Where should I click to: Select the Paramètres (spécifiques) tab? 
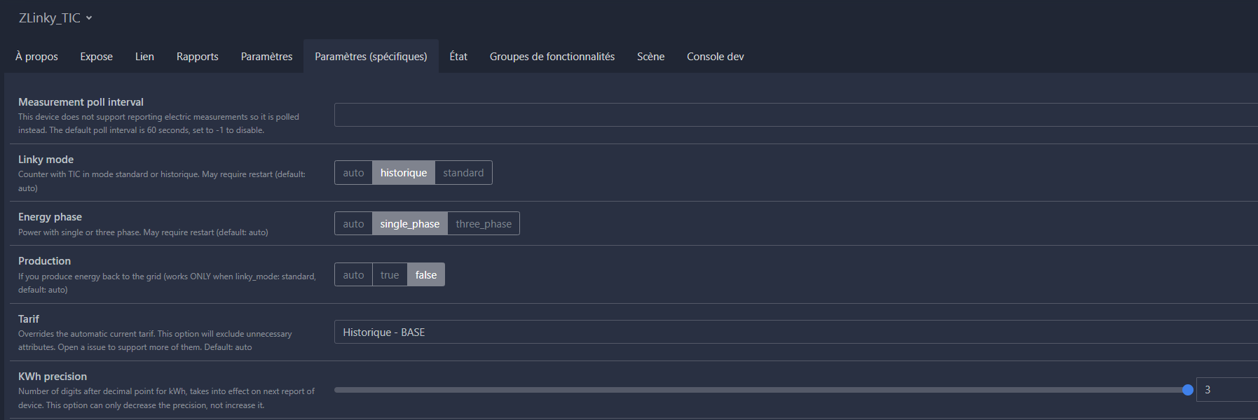(x=371, y=57)
